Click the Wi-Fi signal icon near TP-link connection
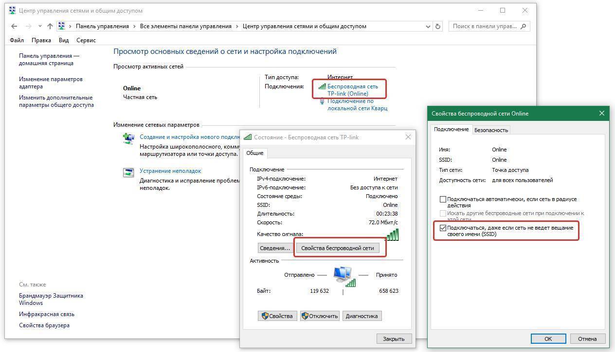Viewport: 615px width, 352px height. (322, 86)
